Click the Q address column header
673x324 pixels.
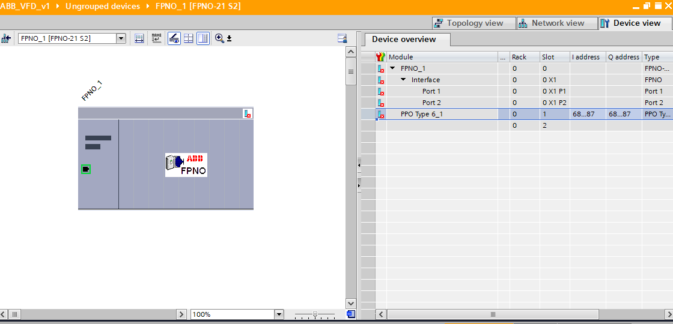coord(624,57)
